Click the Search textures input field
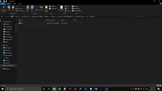 pos(147,16)
